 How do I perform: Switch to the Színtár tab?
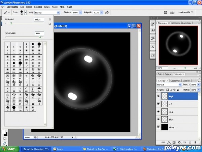[168, 74]
